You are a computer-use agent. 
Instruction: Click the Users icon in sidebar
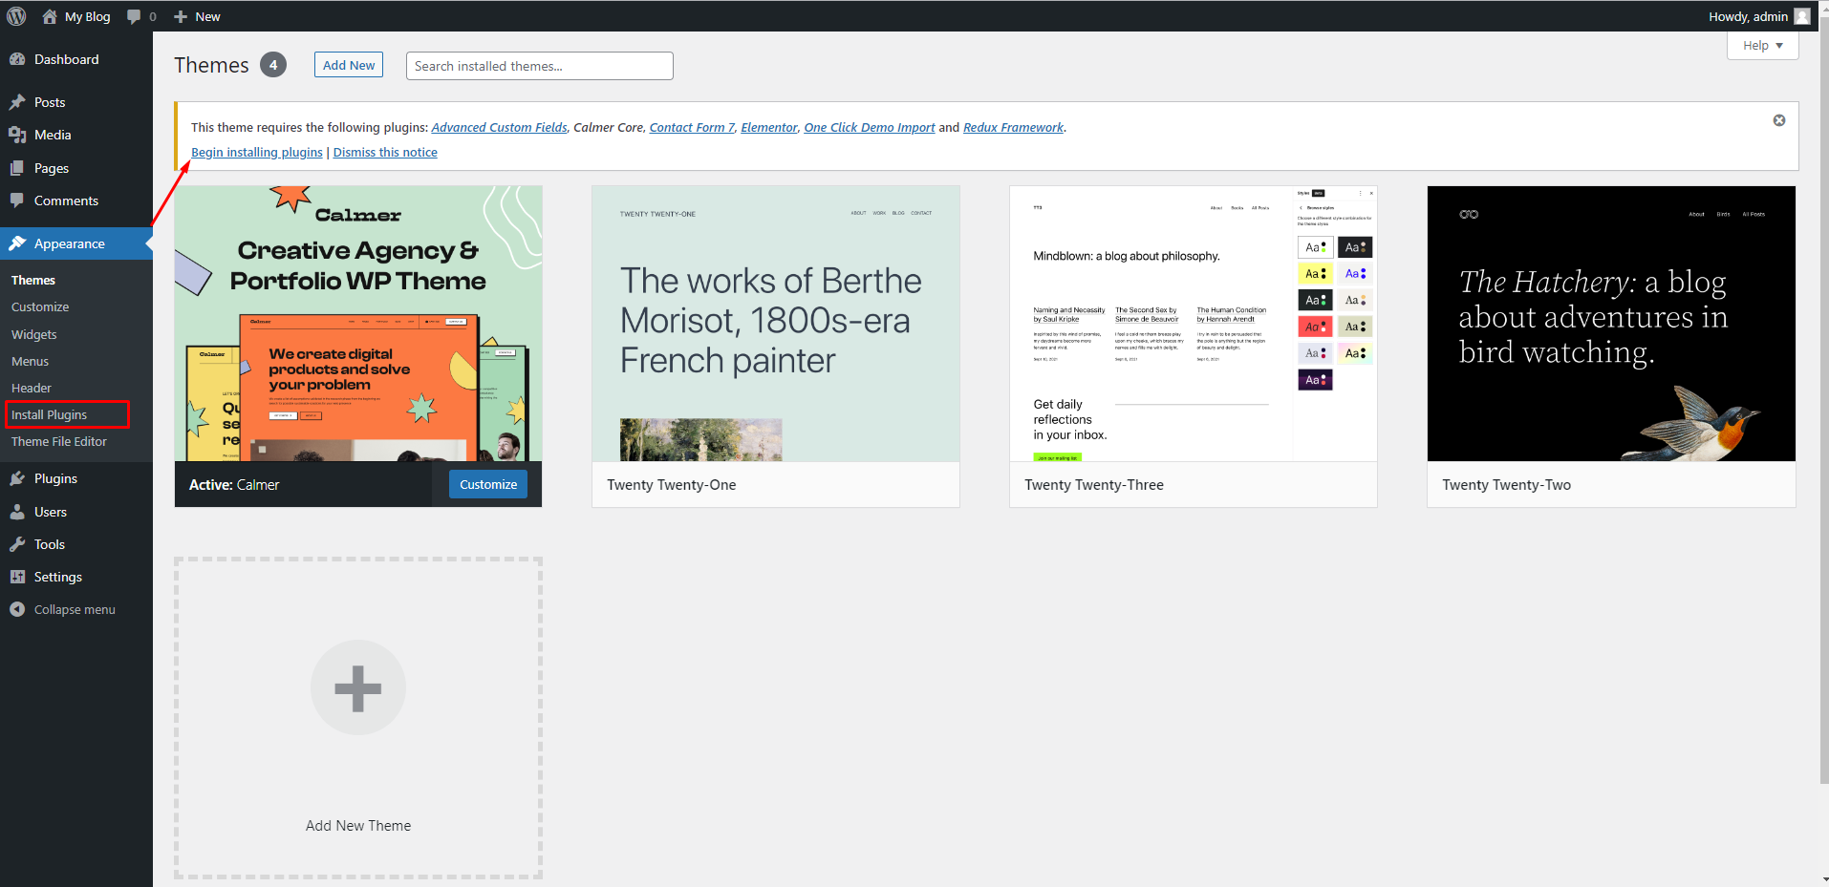coord(20,511)
